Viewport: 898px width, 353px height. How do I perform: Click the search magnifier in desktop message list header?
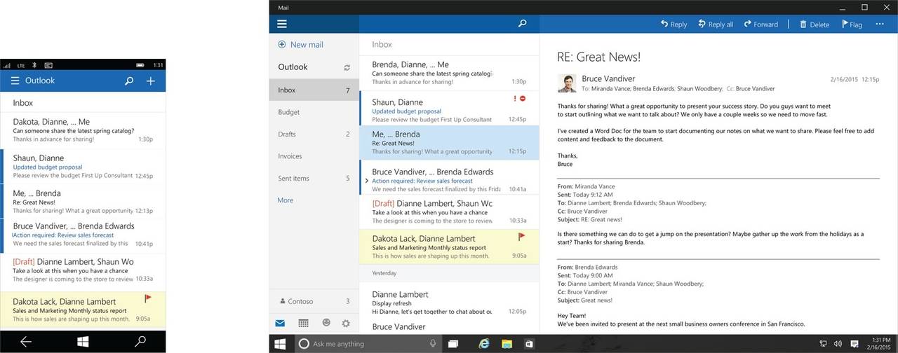click(x=522, y=24)
